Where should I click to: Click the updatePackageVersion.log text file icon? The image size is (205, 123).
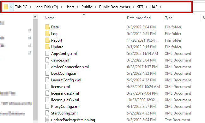click(47, 120)
